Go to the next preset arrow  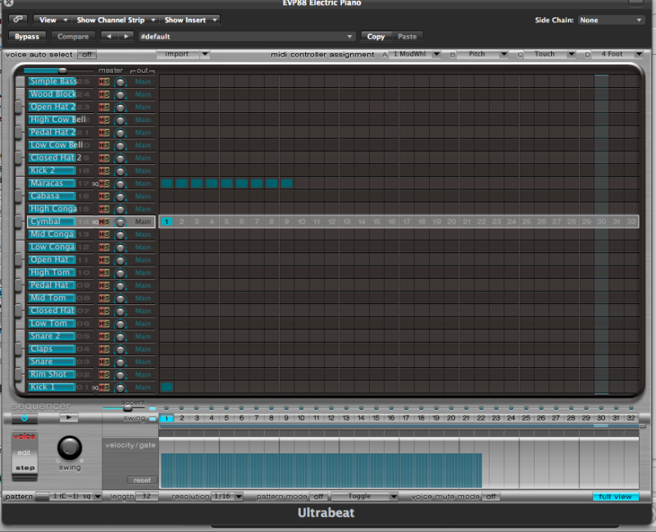[x=125, y=36]
